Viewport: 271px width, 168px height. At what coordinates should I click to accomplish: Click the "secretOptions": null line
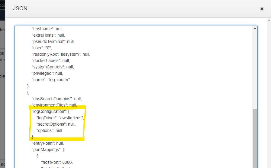pyautogui.click(x=56, y=124)
